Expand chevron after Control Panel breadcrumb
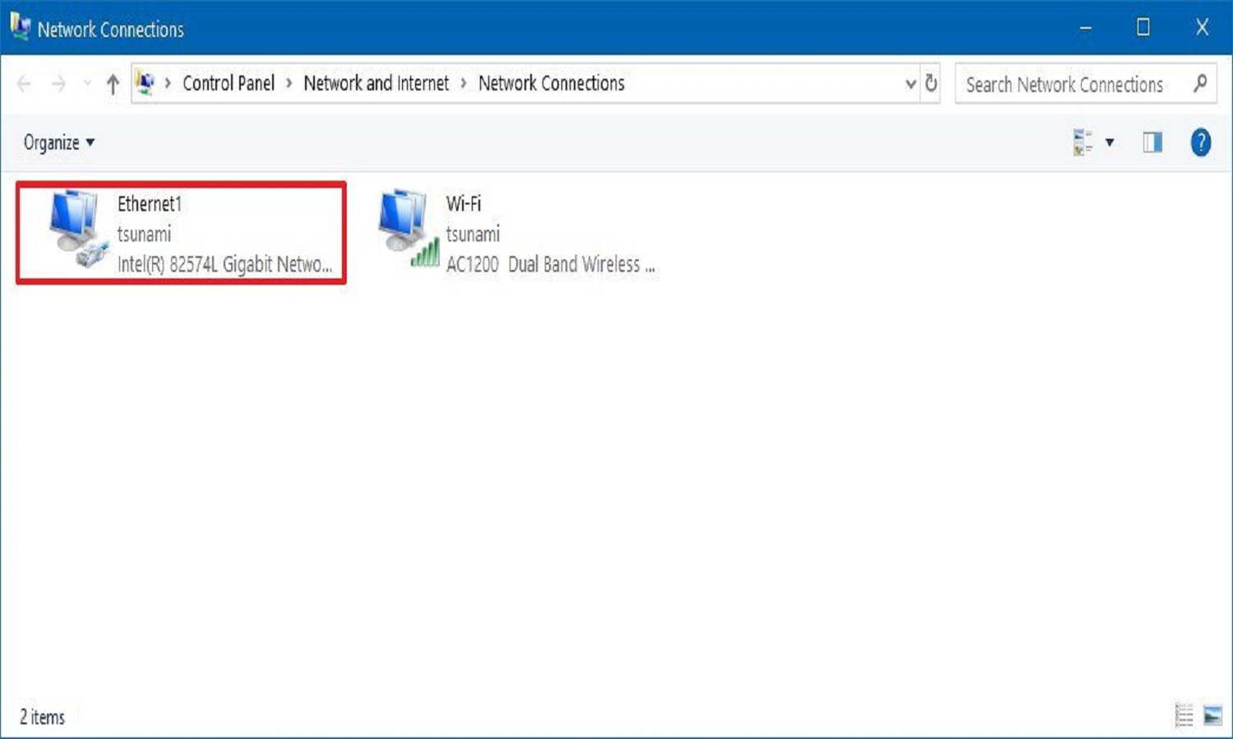1233x739 pixels. pyautogui.click(x=289, y=84)
